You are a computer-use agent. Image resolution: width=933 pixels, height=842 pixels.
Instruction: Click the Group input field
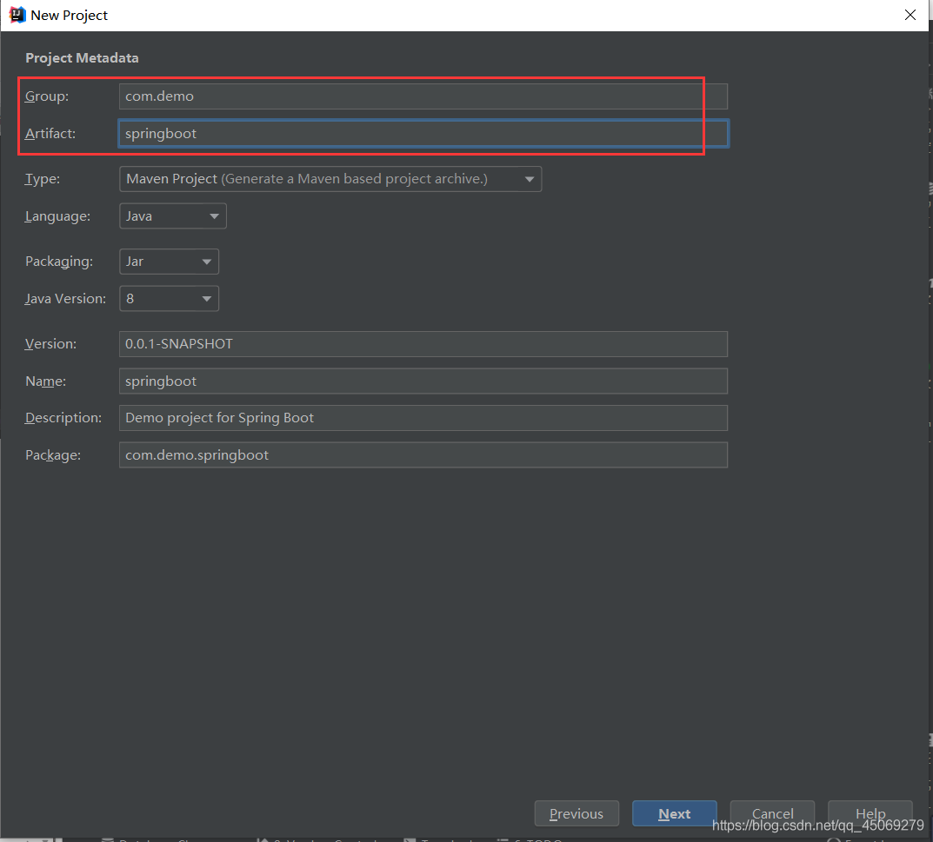click(x=423, y=96)
